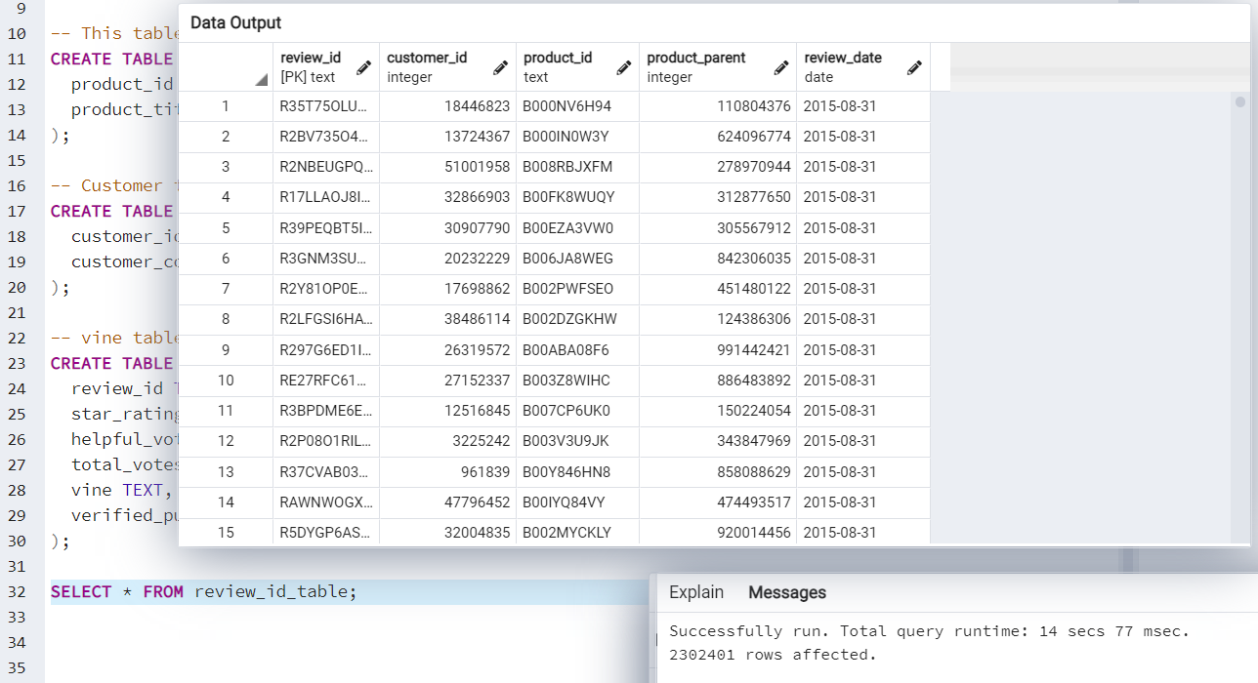Select row 10 via its row header
This screenshot has height=683, width=1258.
(227, 381)
